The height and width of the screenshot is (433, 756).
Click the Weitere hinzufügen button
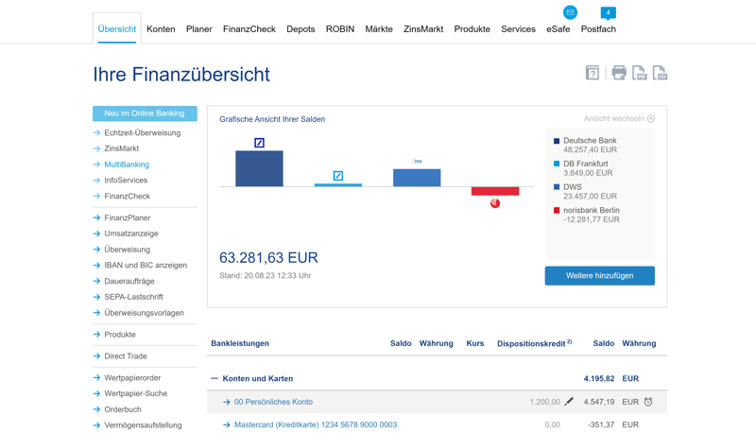600,276
